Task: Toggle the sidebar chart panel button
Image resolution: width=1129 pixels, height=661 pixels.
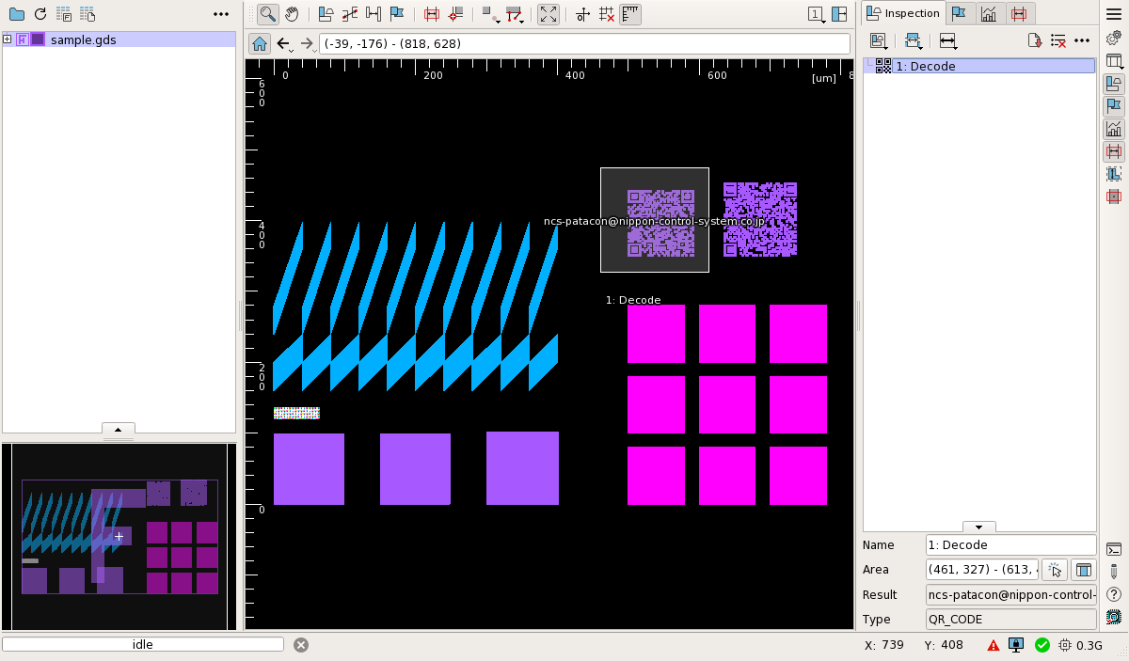Action: (1114, 129)
